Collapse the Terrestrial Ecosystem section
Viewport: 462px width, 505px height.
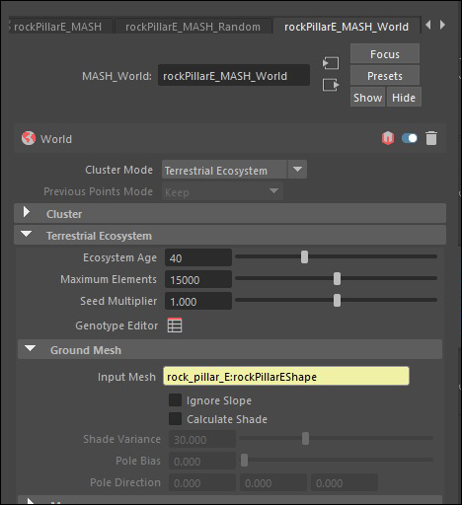pyautogui.click(x=230, y=236)
